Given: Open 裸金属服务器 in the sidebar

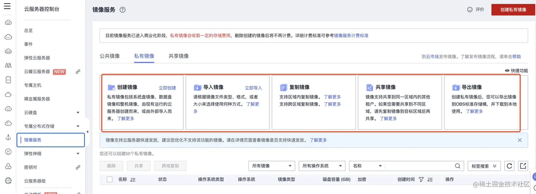Looking at the screenshot, I should pyautogui.click(x=37, y=99).
